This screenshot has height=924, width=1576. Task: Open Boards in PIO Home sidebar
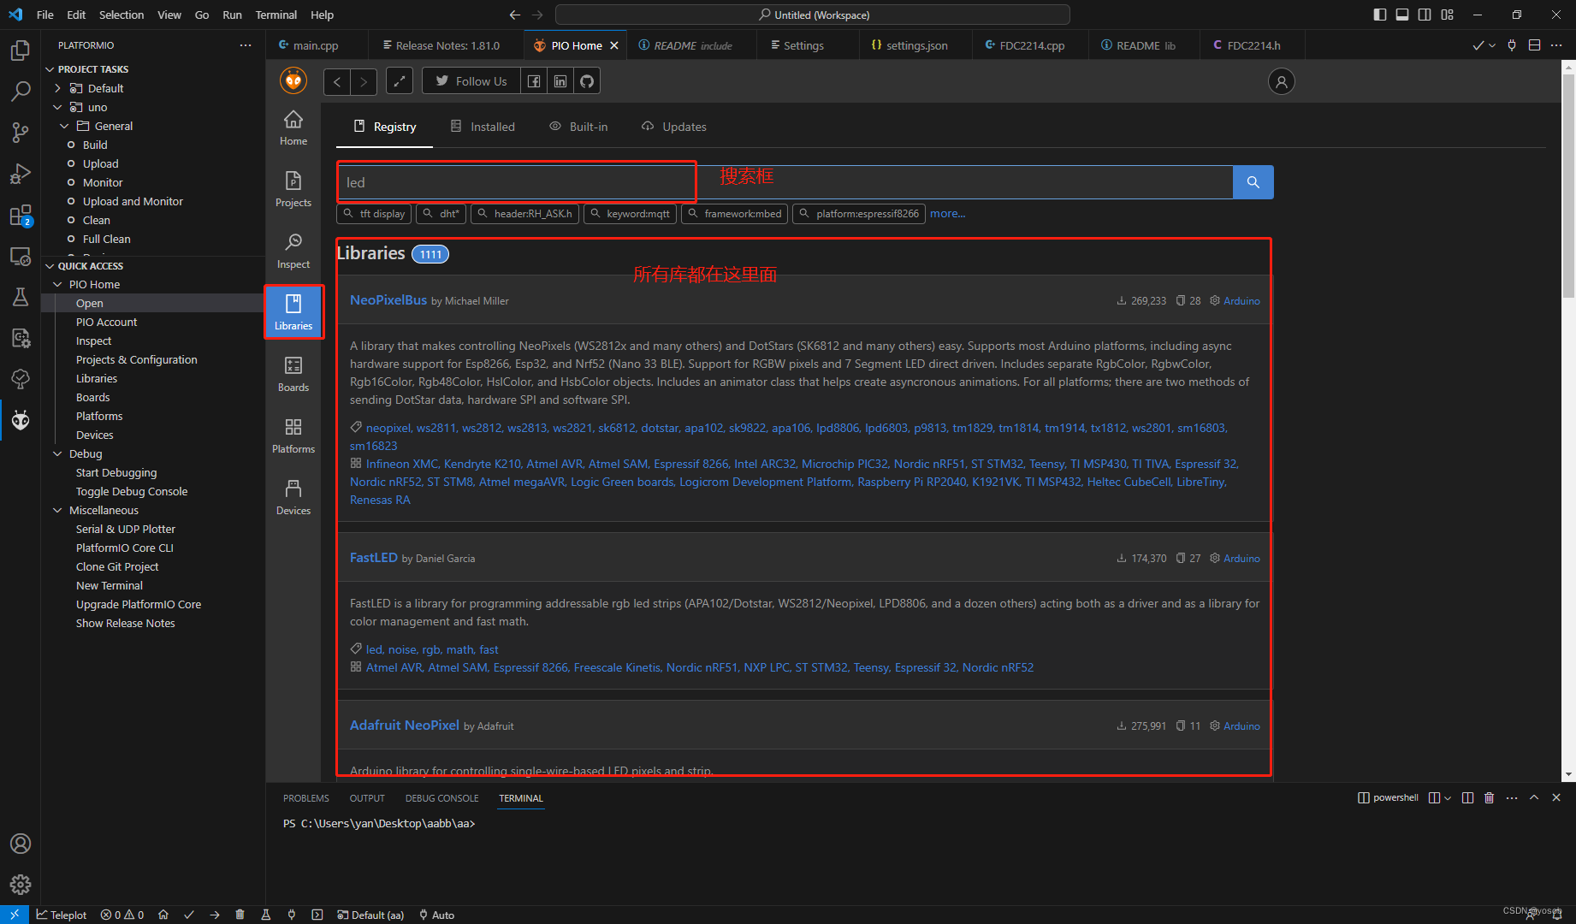click(x=293, y=375)
